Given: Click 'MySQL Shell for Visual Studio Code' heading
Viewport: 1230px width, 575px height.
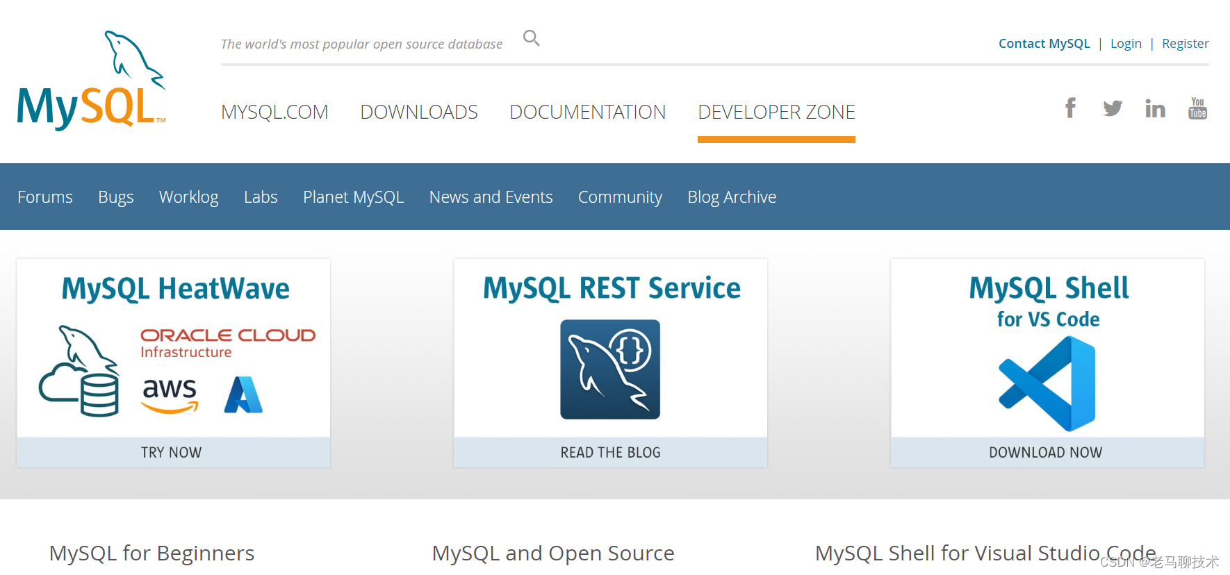Looking at the screenshot, I should pyautogui.click(x=985, y=553).
